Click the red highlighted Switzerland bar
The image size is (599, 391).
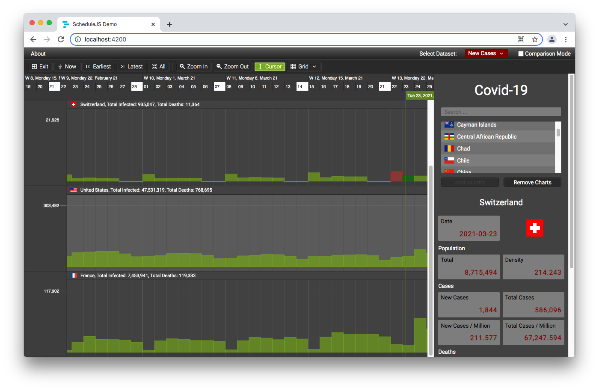(x=396, y=176)
